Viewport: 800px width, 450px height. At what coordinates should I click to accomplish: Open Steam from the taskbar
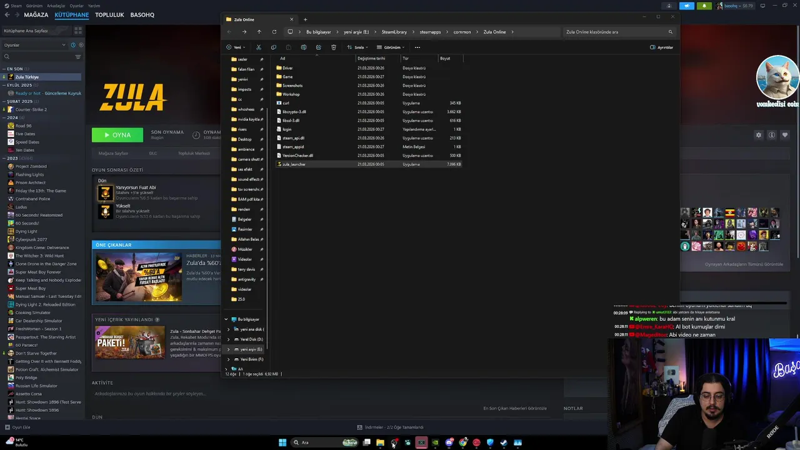[504, 442]
